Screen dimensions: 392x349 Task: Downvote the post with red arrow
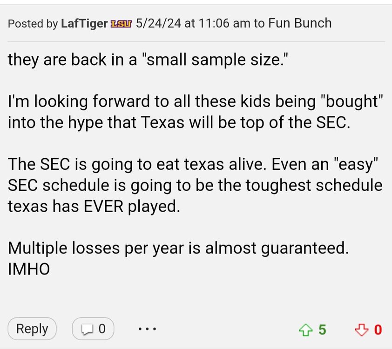[x=361, y=330]
